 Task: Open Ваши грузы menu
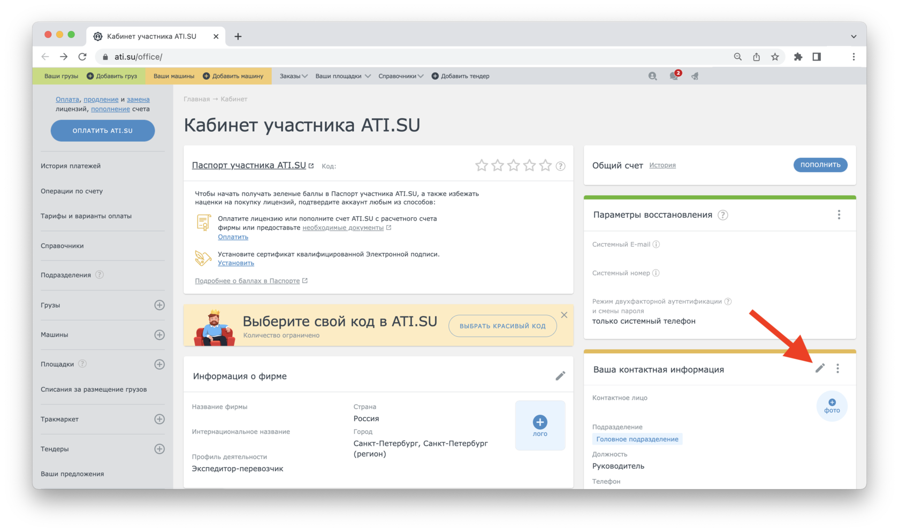61,76
